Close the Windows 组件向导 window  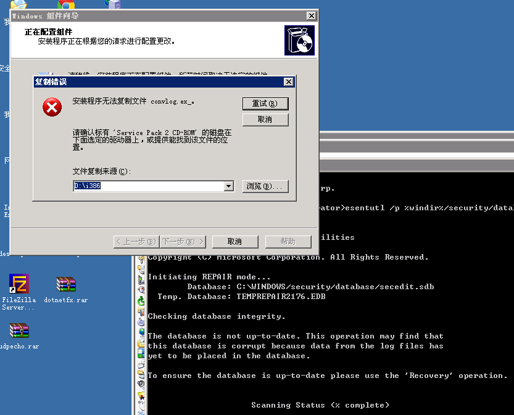tap(311, 15)
